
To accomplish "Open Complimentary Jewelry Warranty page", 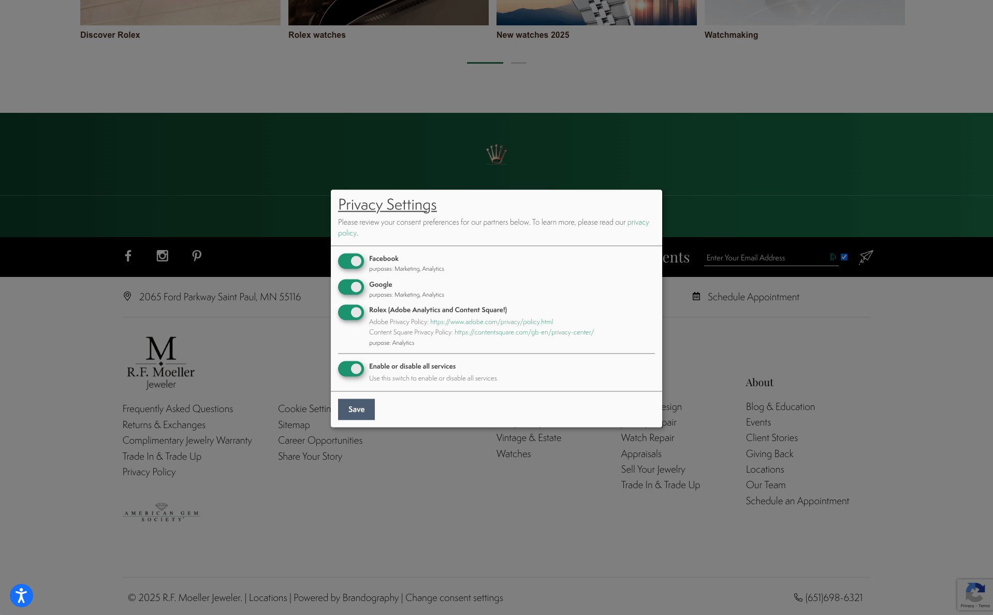I will [x=187, y=441].
